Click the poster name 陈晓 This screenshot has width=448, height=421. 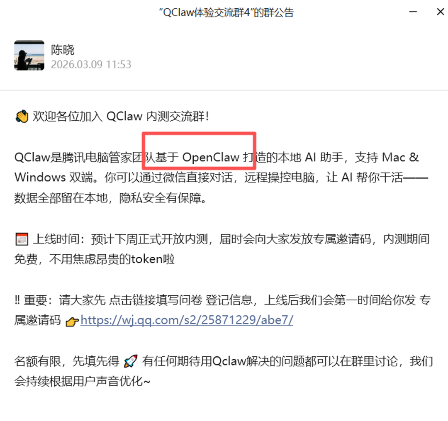[x=63, y=50]
